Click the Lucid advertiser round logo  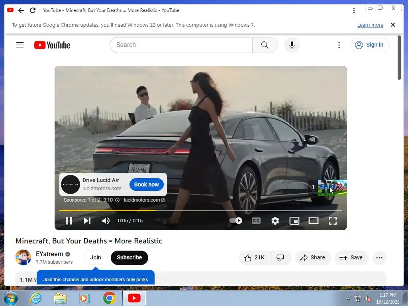(x=71, y=184)
